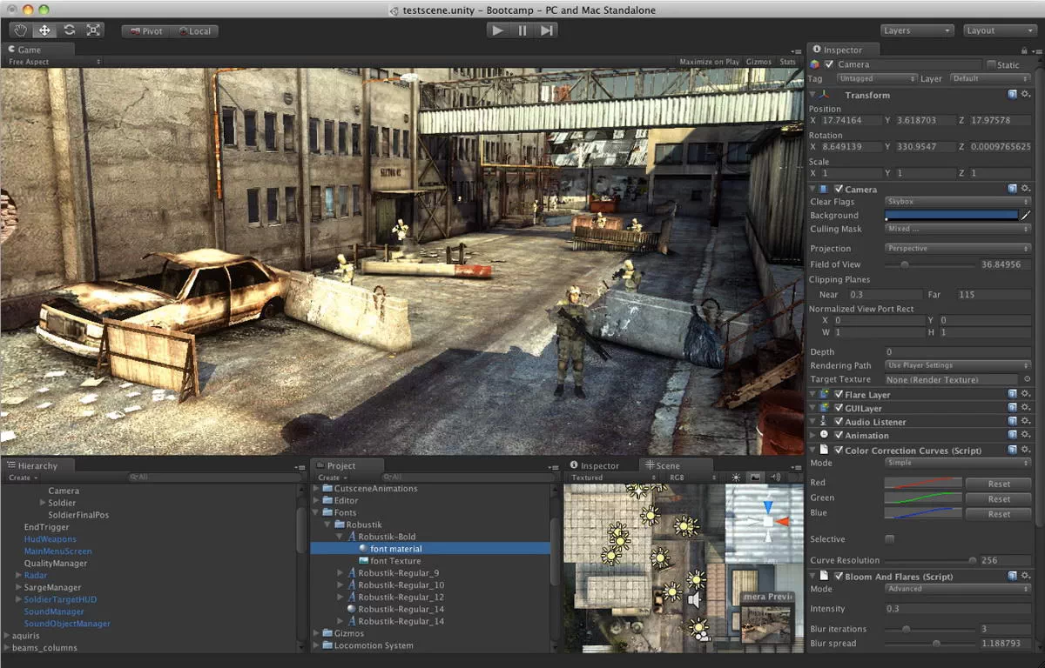Open the Layout dropdown

[998, 30]
